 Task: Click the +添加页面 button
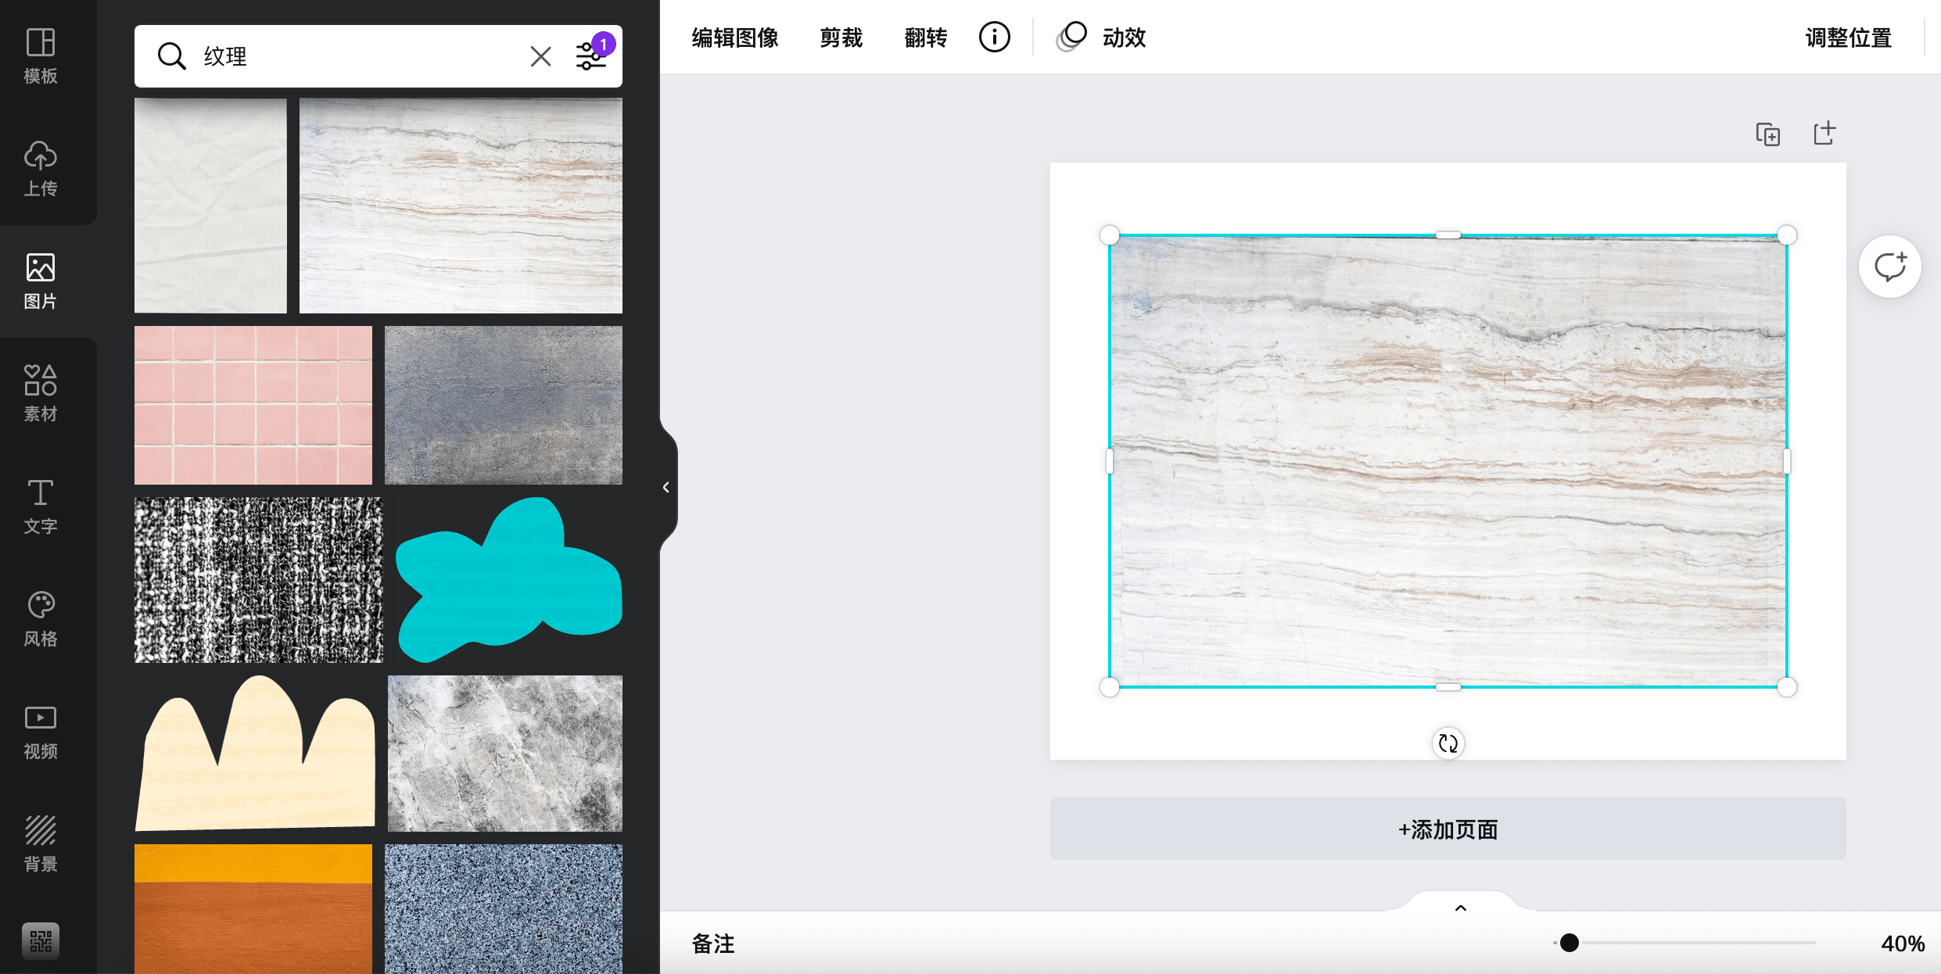click(1448, 829)
